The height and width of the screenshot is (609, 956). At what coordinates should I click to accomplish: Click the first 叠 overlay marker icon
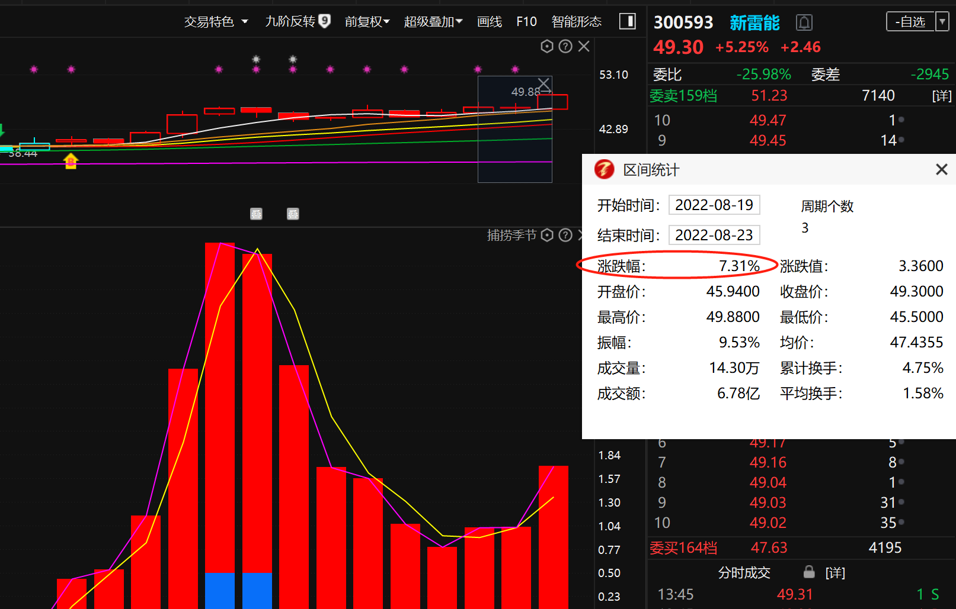pos(256,214)
